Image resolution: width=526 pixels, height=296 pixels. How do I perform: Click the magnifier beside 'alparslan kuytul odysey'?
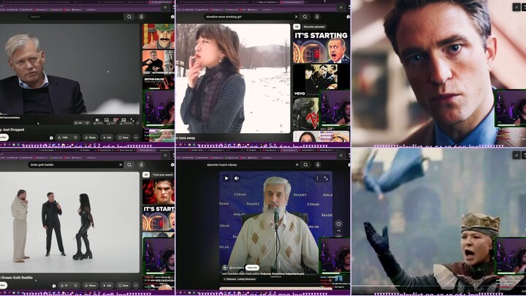305,164
